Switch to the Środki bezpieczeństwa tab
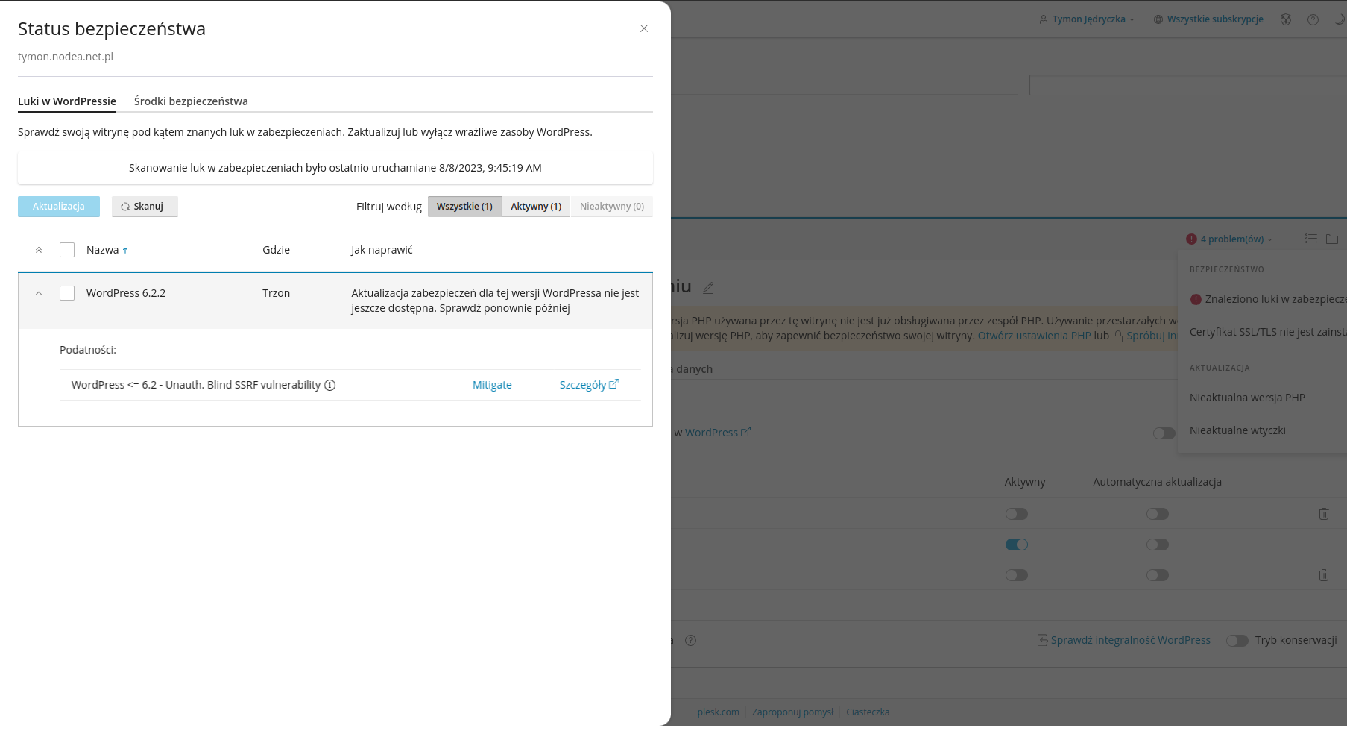 point(191,101)
